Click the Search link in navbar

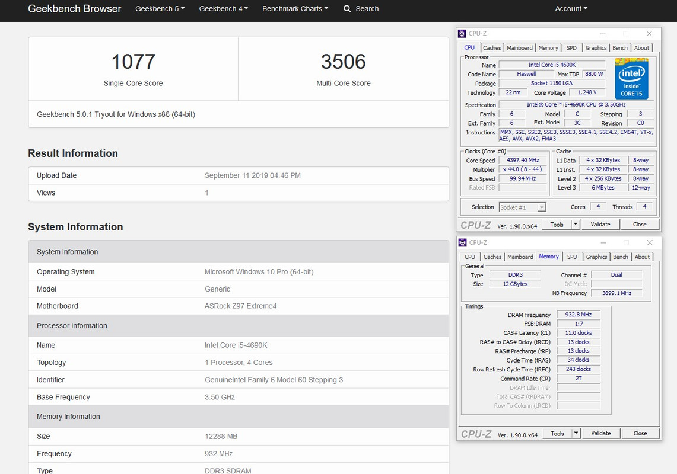pyautogui.click(x=367, y=9)
